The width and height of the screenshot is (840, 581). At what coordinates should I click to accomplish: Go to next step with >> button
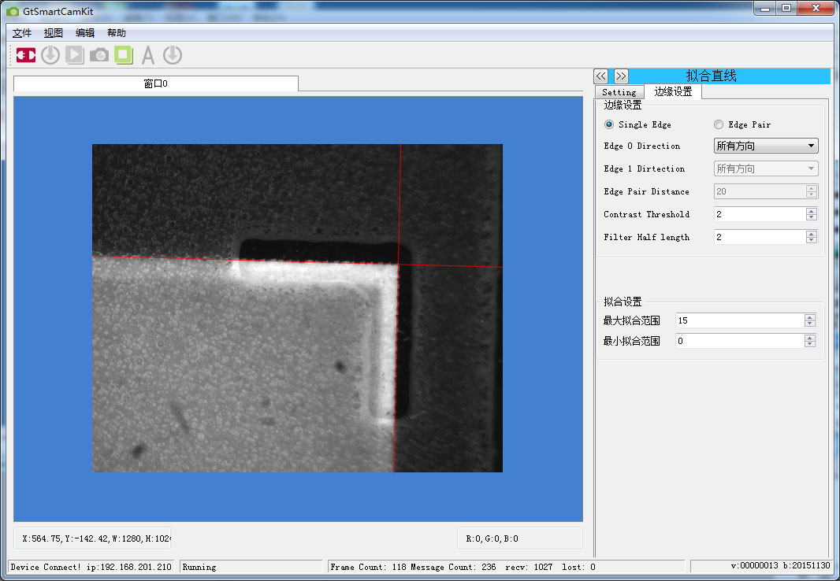(x=621, y=76)
